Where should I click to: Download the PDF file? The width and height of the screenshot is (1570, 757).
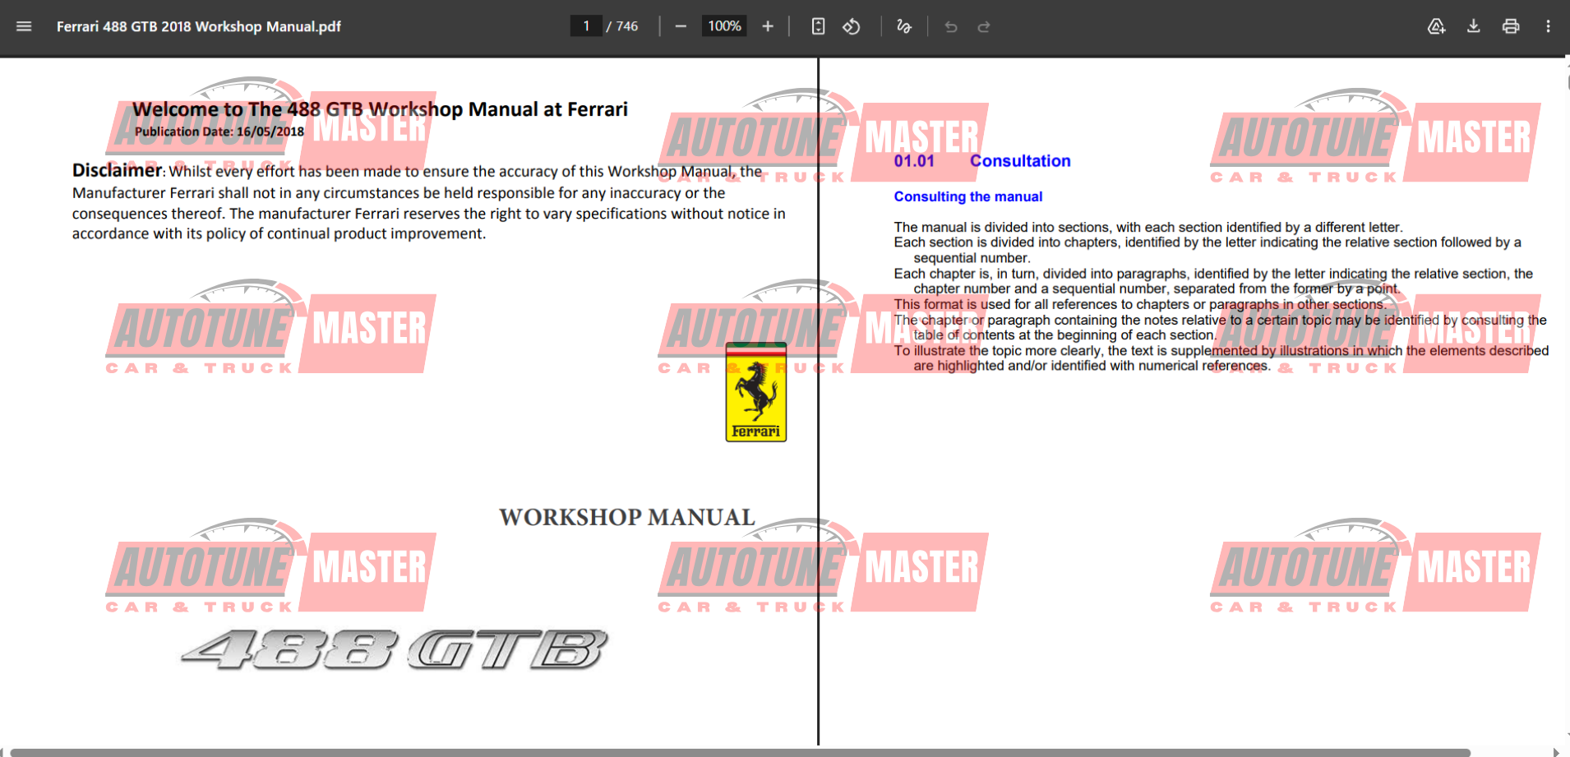coord(1474,26)
